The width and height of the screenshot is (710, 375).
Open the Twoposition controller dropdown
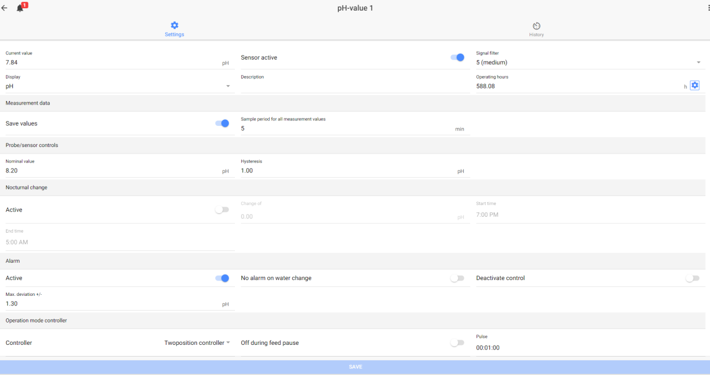click(x=197, y=343)
